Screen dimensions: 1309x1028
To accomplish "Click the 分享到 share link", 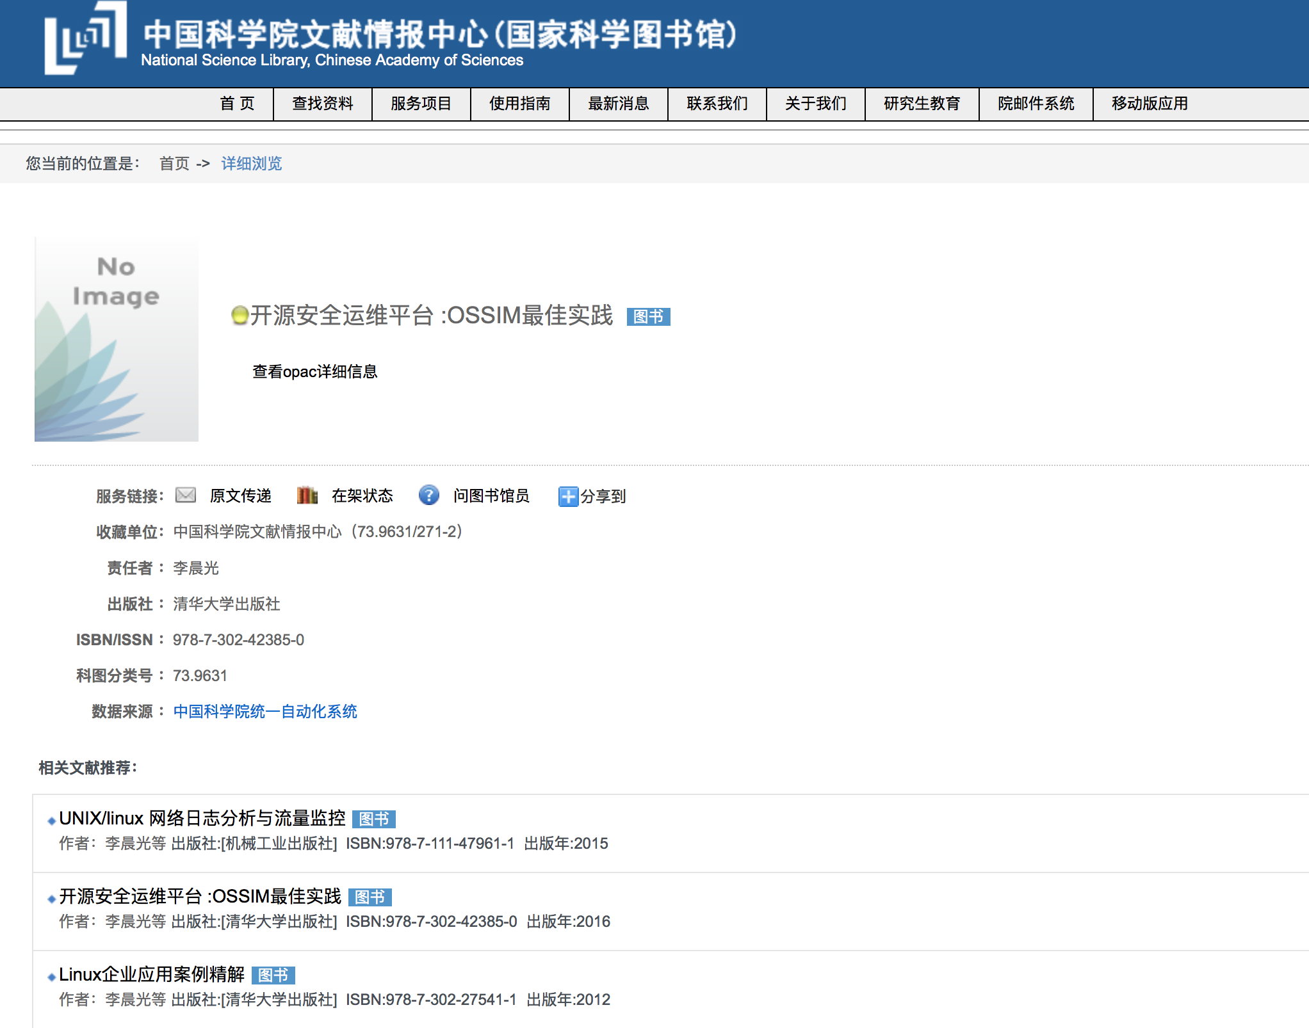I will click(x=603, y=497).
